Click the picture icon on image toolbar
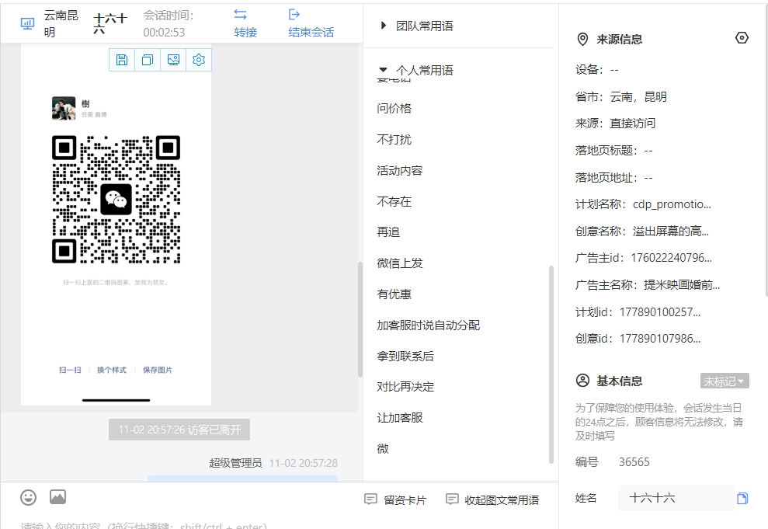Image resolution: width=768 pixels, height=529 pixels. pos(173,60)
